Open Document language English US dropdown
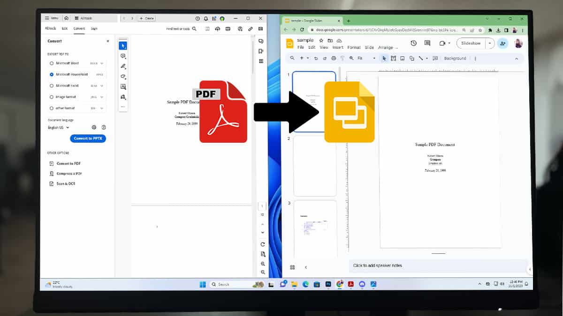Screen dimensions: 563x316 [59, 127]
